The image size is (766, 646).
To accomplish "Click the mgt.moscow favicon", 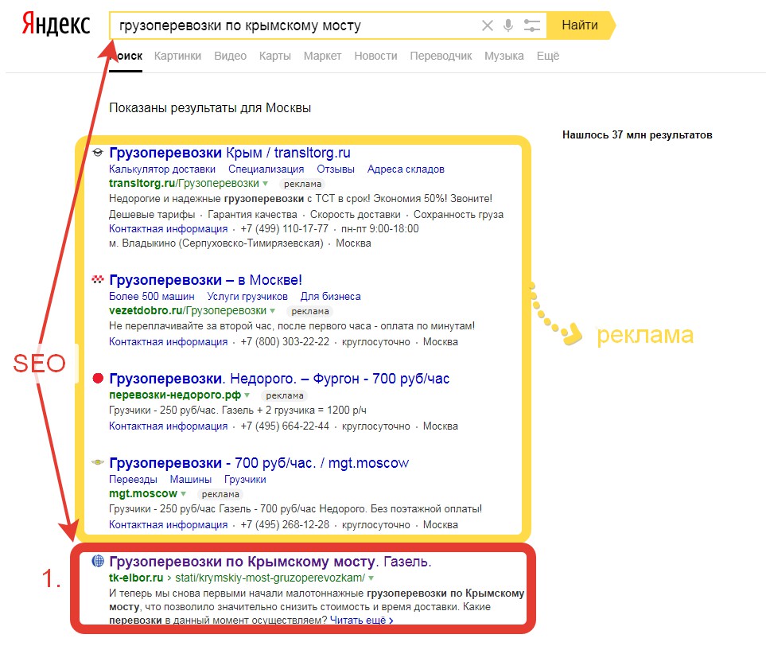I will click(x=98, y=462).
